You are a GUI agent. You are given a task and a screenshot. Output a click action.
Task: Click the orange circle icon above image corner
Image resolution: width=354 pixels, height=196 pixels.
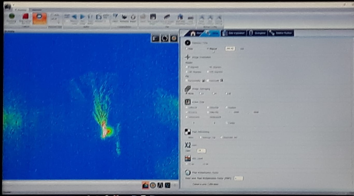pos(174,38)
